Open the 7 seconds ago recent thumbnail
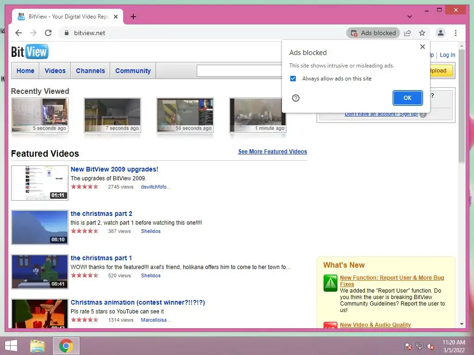 112,115
